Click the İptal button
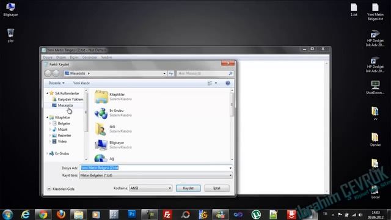 217,188
